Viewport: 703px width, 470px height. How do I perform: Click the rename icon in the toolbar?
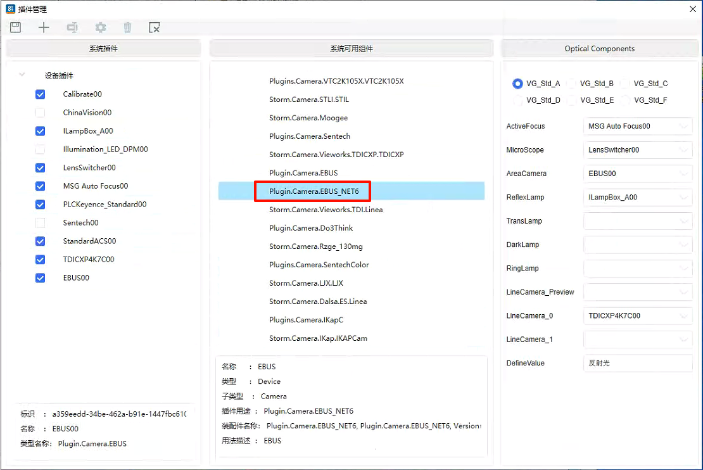(x=72, y=27)
